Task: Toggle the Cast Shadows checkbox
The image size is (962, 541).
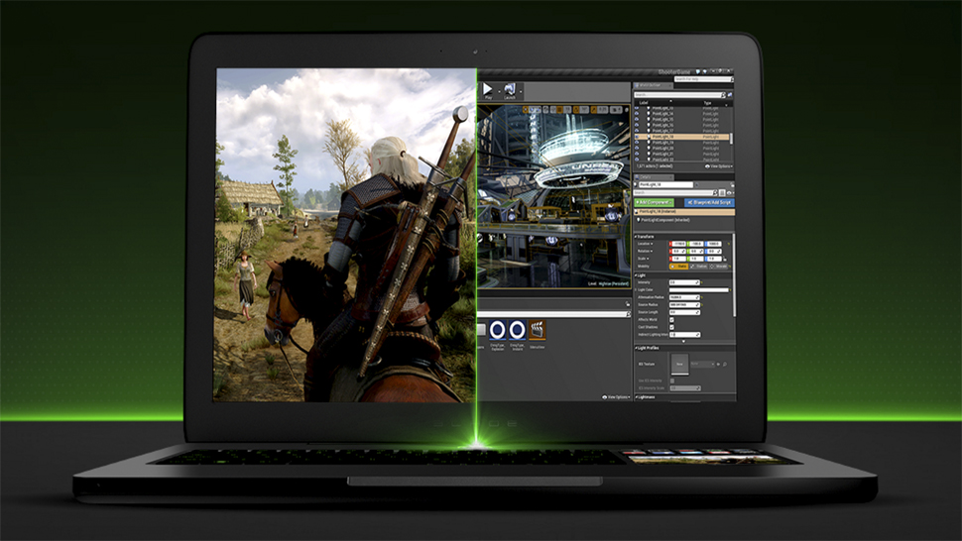Action: click(671, 327)
